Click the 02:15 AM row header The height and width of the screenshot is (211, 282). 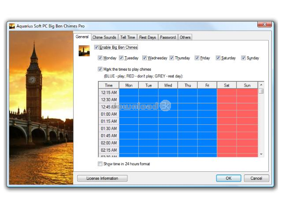pyautogui.click(x=109, y=150)
